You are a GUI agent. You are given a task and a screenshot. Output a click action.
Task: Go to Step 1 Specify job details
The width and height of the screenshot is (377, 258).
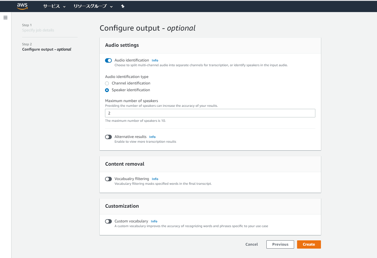(x=38, y=30)
